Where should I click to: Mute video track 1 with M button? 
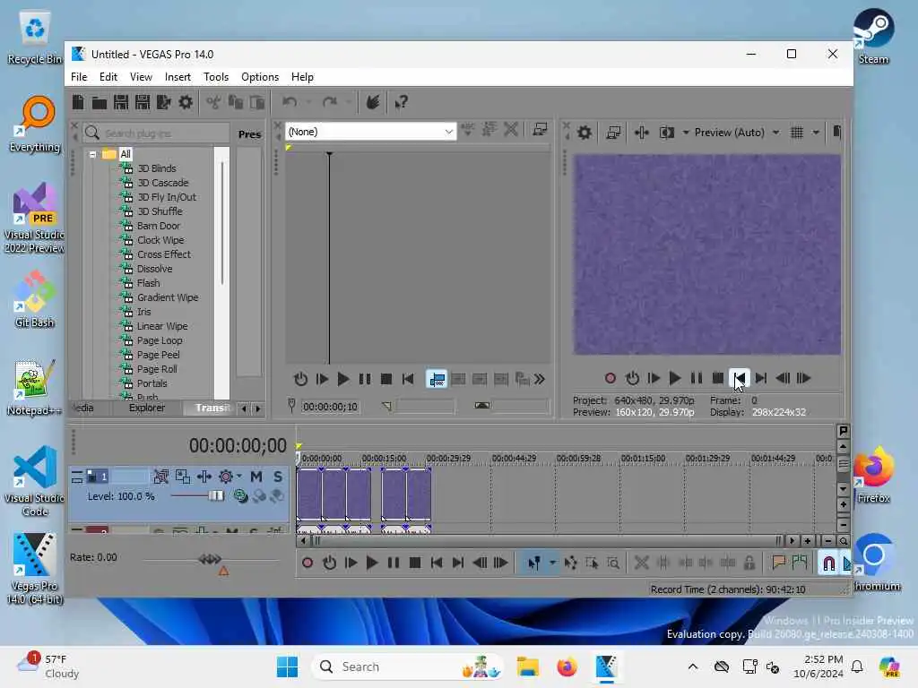(x=255, y=477)
